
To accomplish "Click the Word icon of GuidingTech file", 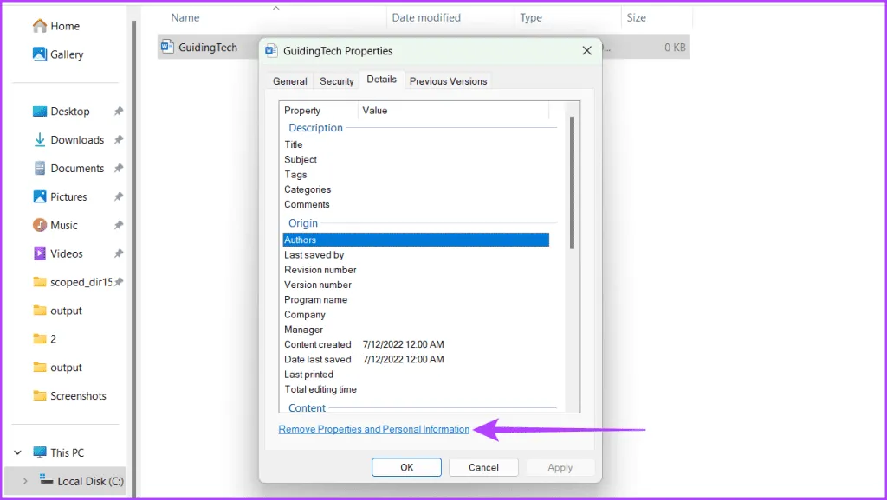I will (x=167, y=48).
